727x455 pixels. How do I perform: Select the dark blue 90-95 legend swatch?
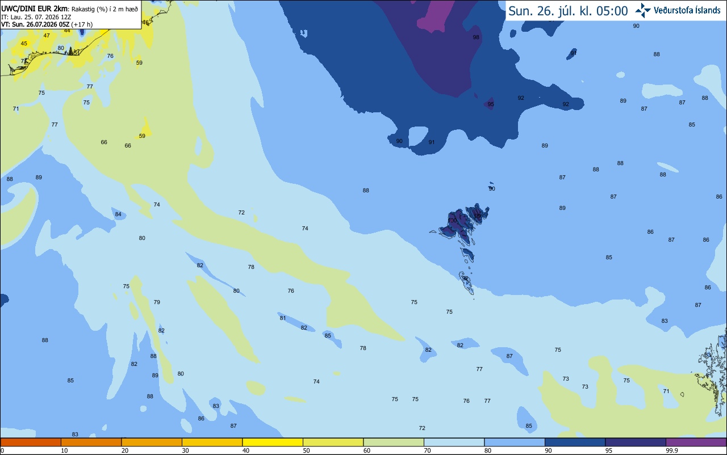pyautogui.click(x=575, y=442)
